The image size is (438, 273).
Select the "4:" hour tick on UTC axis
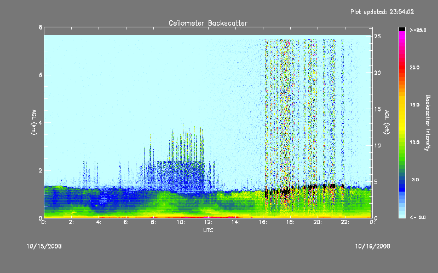pos(99,222)
